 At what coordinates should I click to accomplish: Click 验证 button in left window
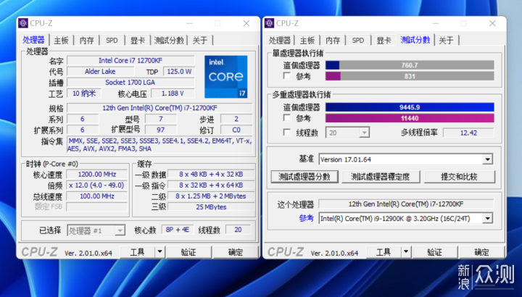(188, 252)
